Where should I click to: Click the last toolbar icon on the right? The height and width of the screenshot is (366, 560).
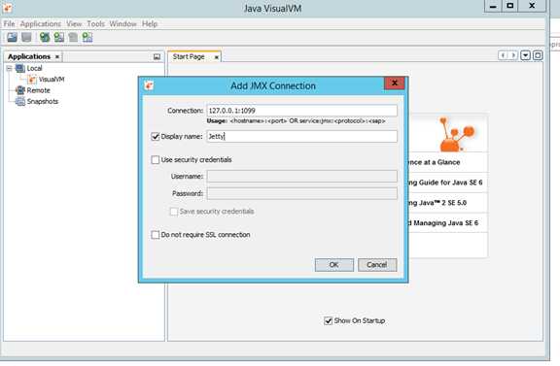pos(87,37)
